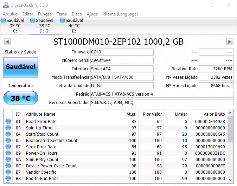The height and width of the screenshot is (186, 237).
Task: Open the Ajuda menu
Action: (92, 14)
